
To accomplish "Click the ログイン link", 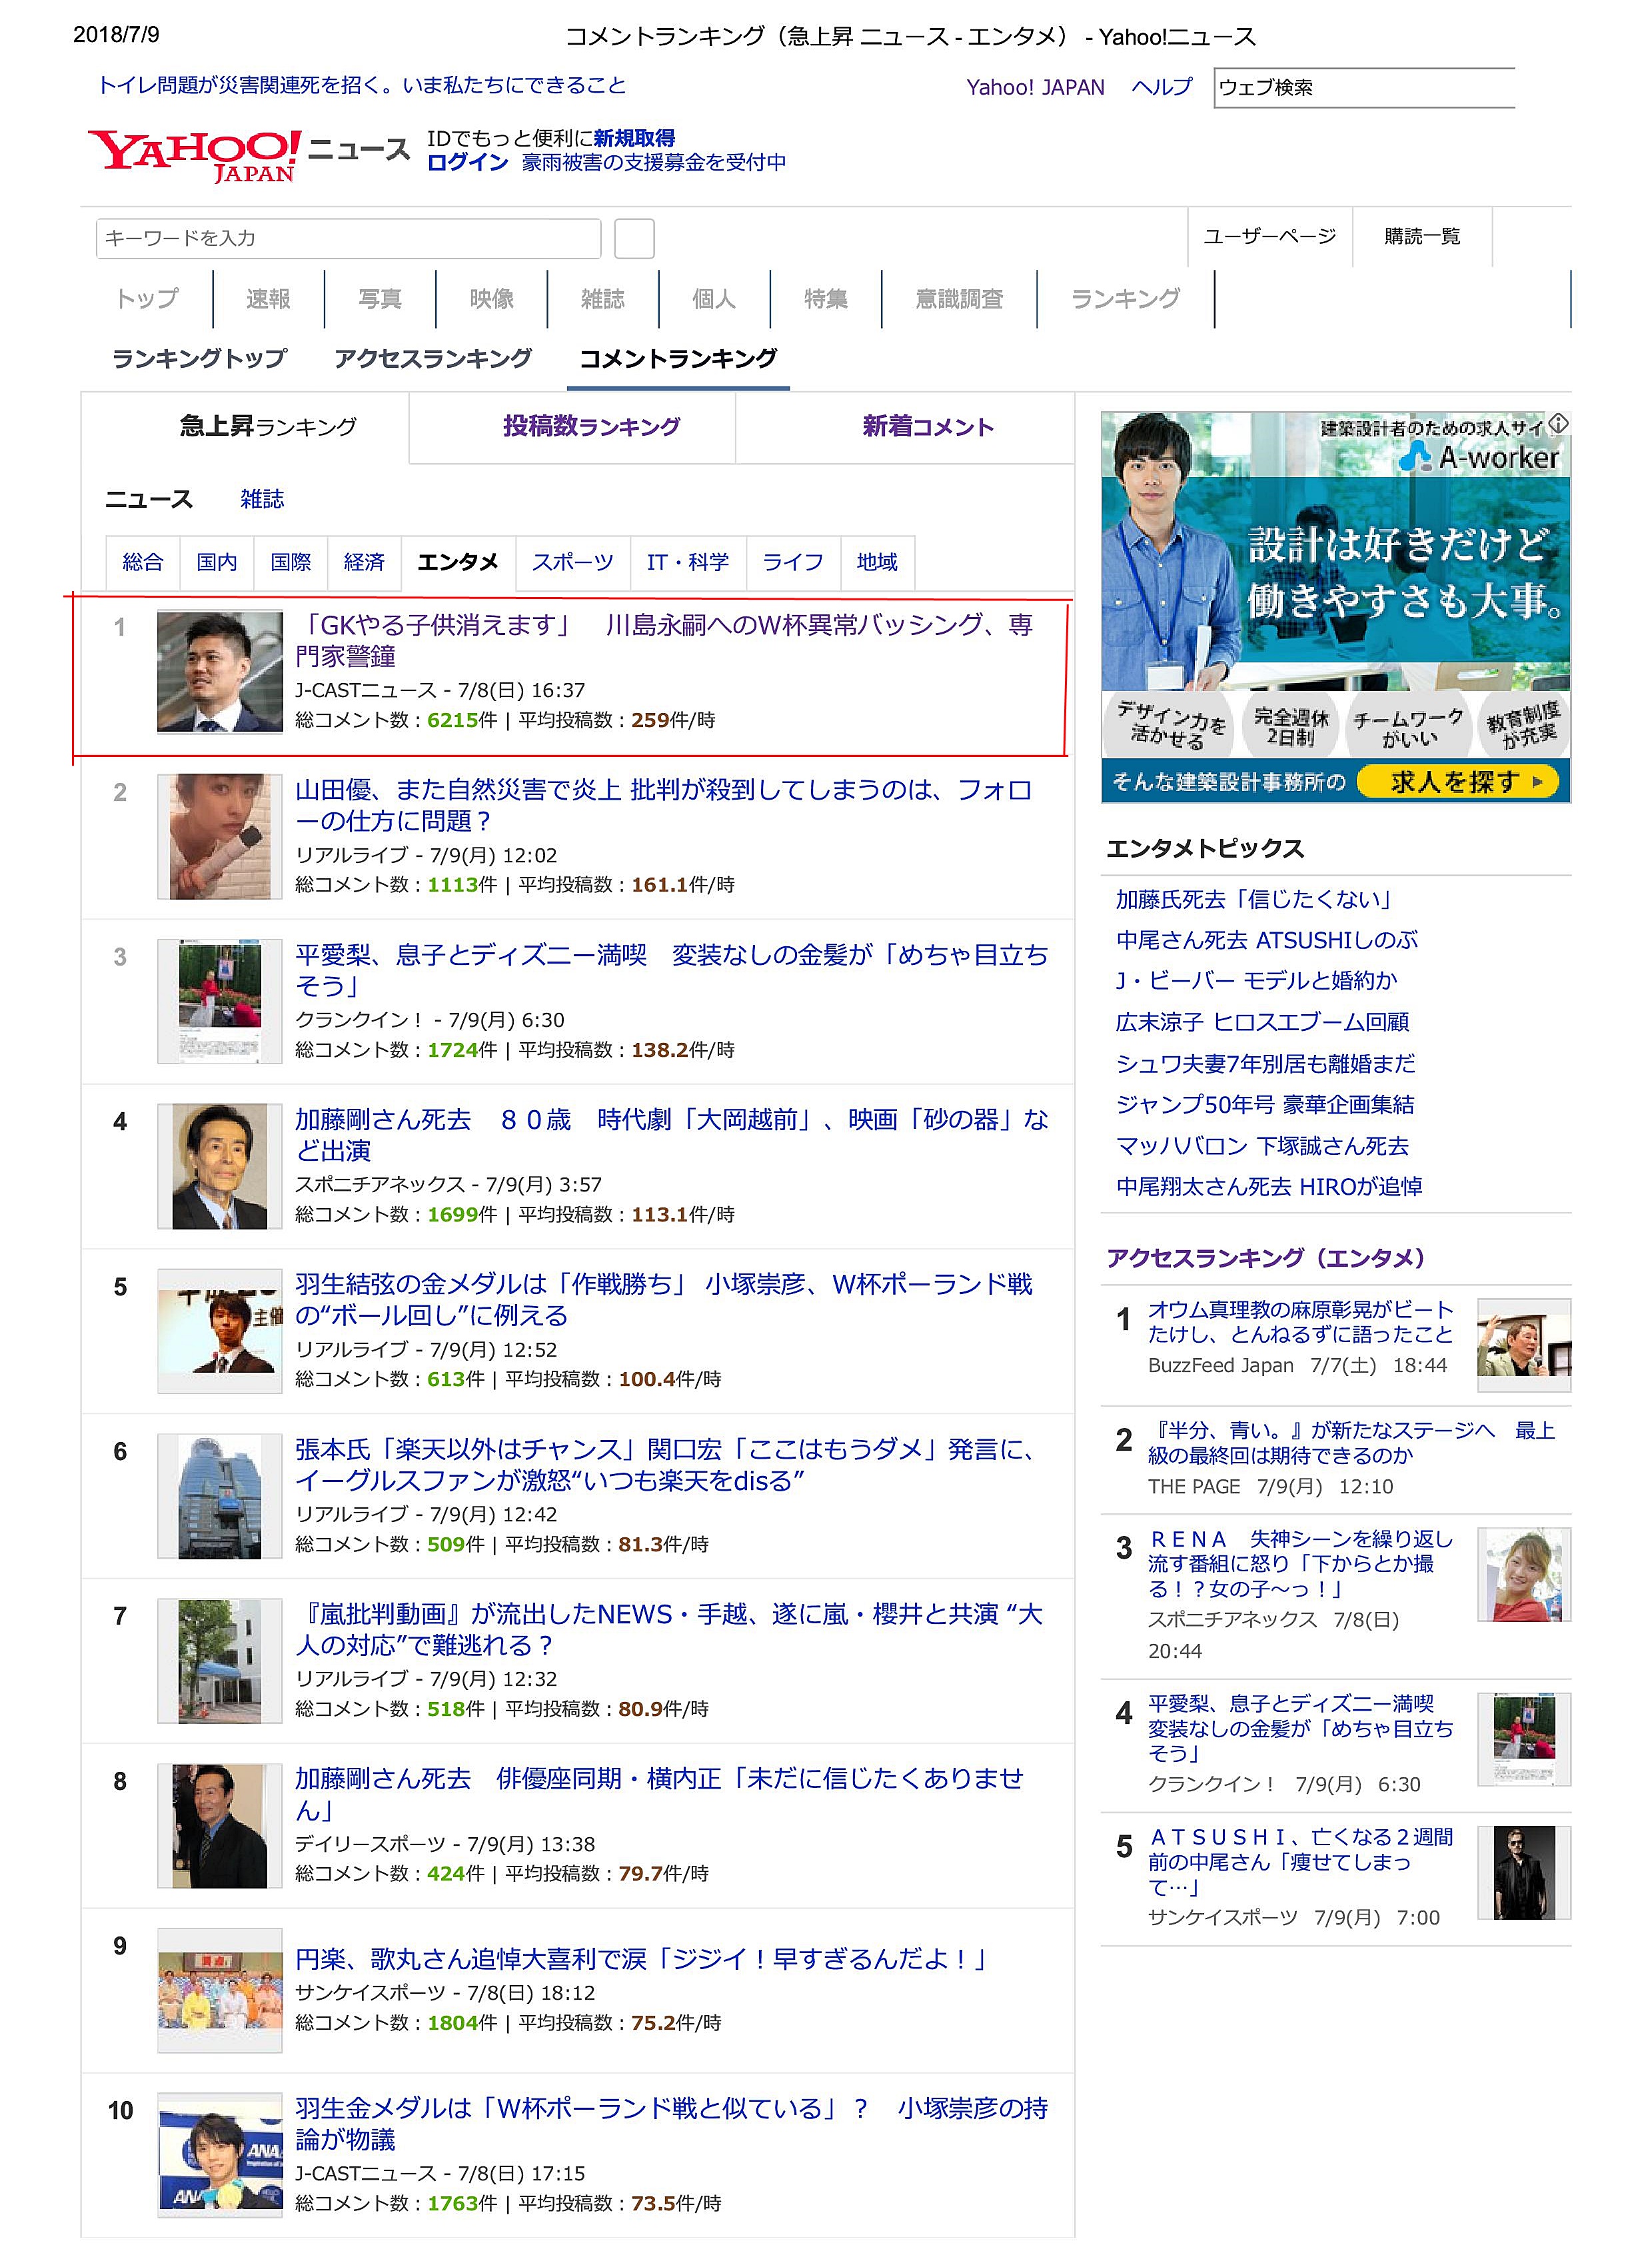I will click(467, 162).
